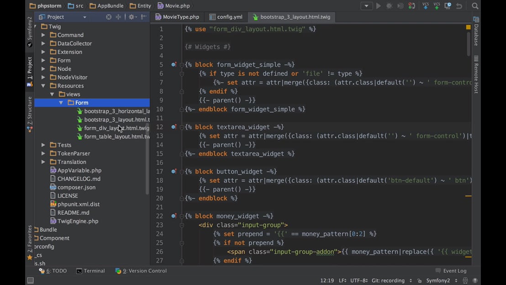The width and height of the screenshot is (506, 285).
Task: Undo with the revert arrow icon
Action: point(459,6)
